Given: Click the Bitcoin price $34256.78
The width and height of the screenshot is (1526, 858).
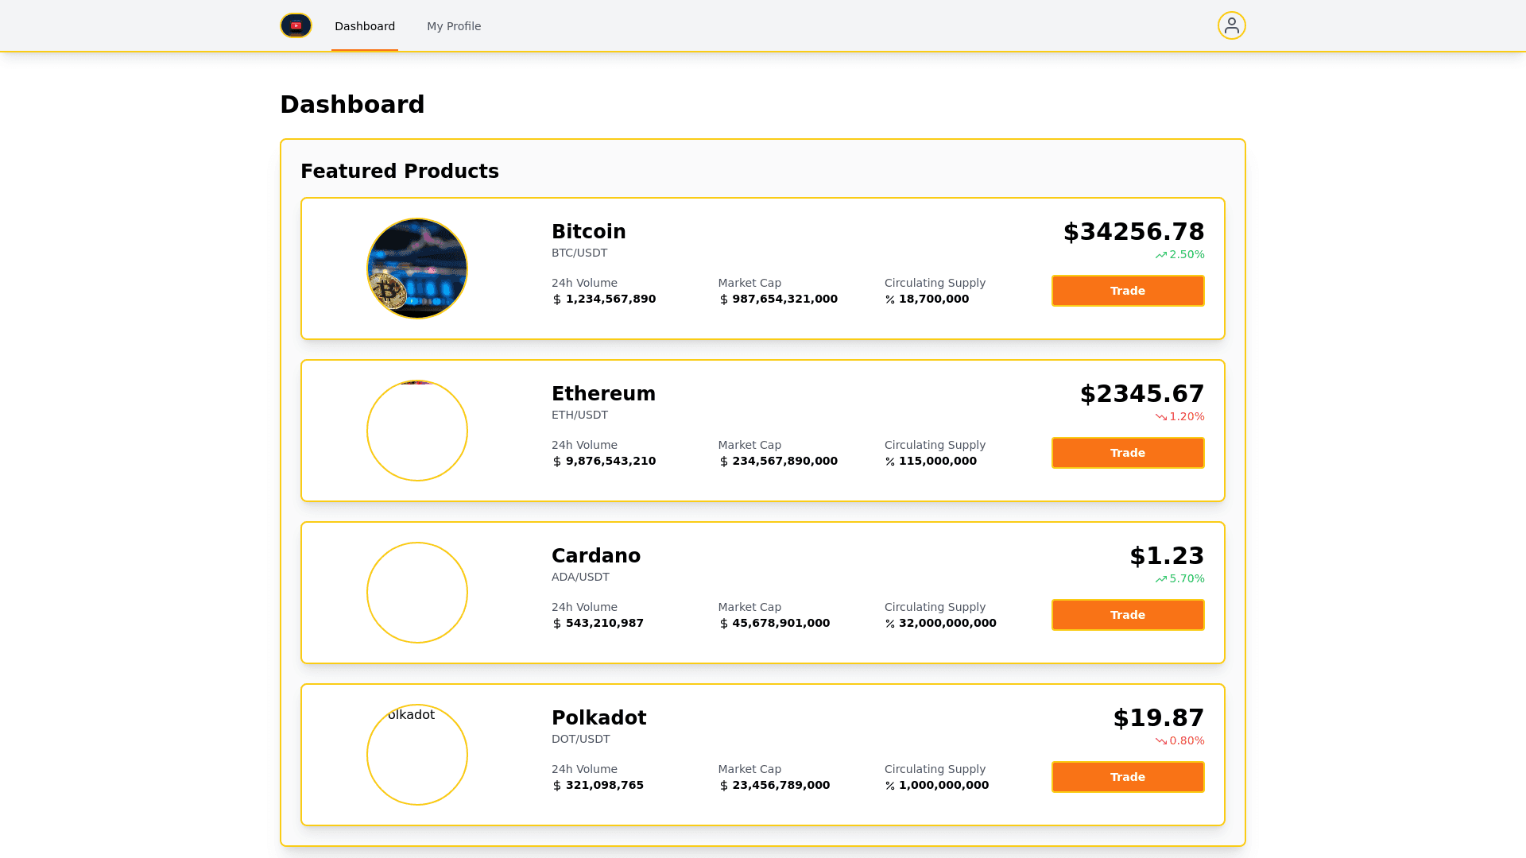Looking at the screenshot, I should [1133, 232].
